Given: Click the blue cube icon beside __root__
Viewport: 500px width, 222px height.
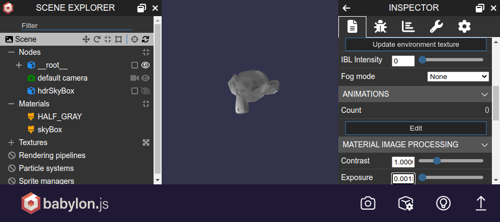Looking at the screenshot, I should (31, 65).
